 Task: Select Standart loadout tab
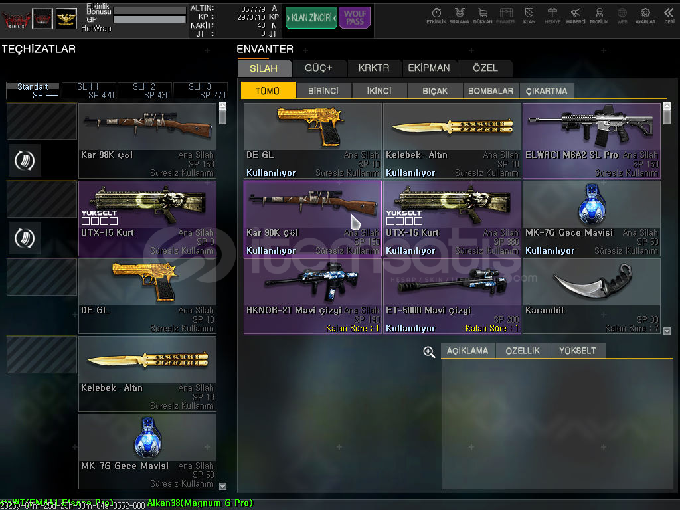tap(33, 90)
